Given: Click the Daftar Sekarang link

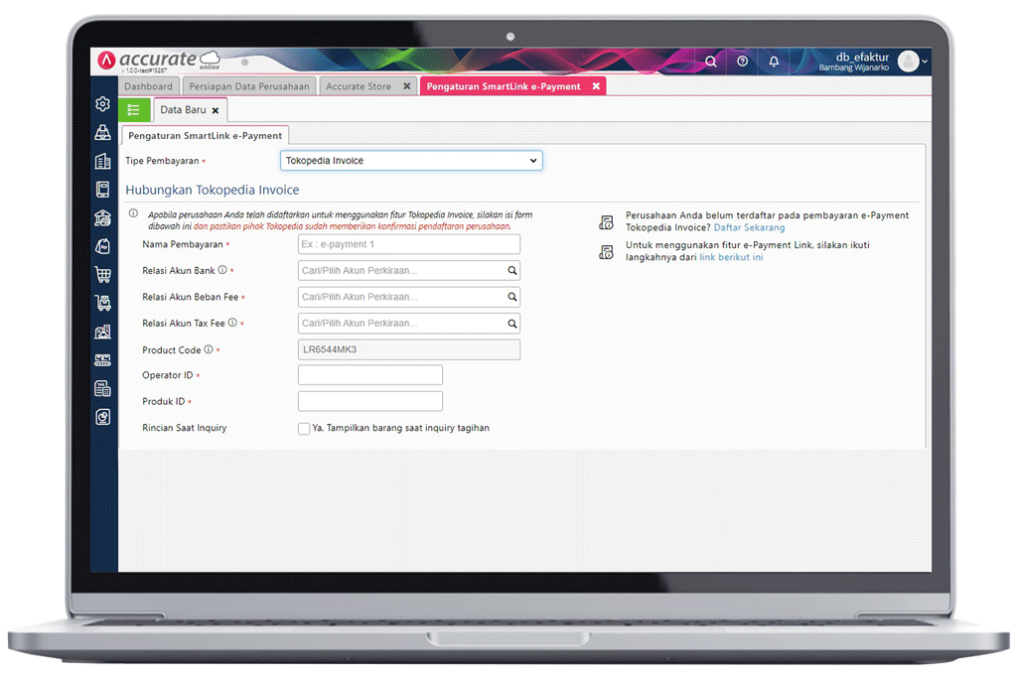Looking at the screenshot, I should (749, 227).
